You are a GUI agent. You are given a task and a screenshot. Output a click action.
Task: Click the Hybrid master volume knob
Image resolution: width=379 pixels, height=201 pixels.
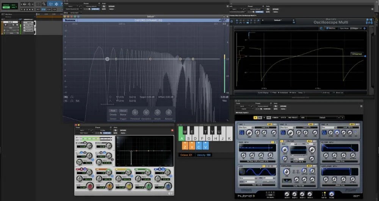point(332,194)
